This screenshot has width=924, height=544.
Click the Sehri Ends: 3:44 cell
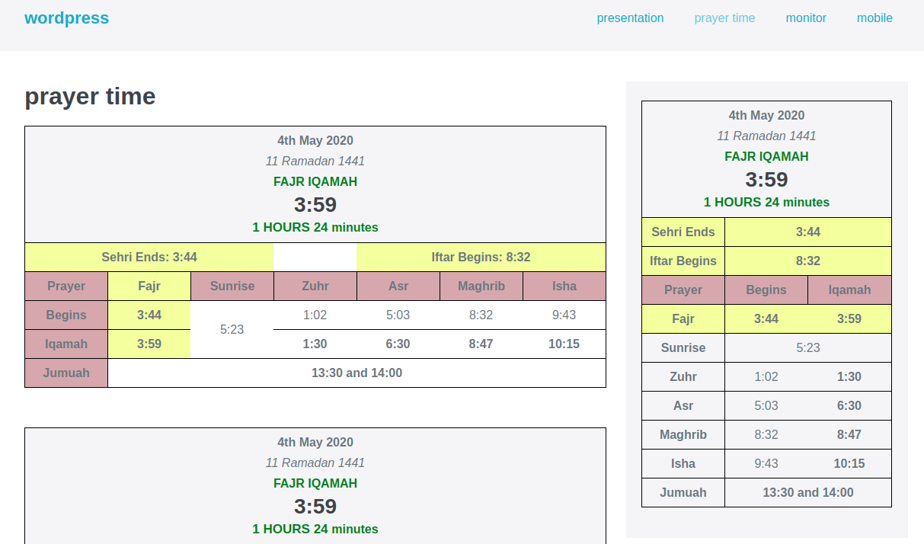coord(149,258)
